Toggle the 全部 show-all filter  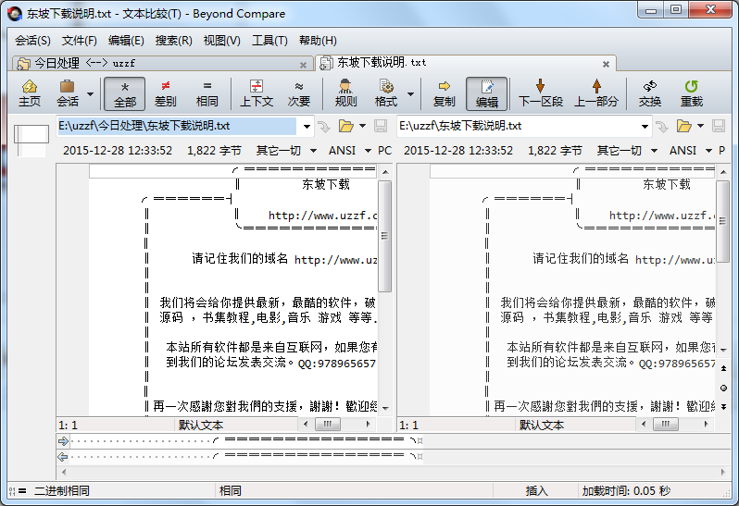(124, 93)
